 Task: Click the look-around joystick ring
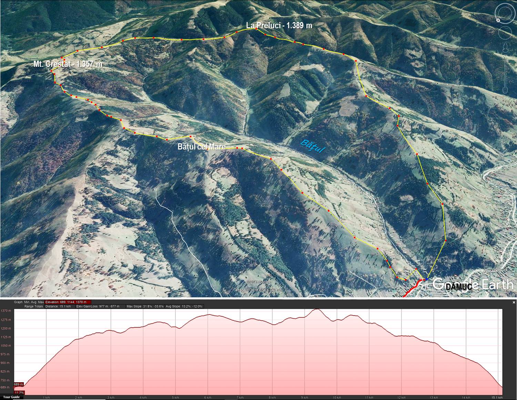[x=505, y=14]
